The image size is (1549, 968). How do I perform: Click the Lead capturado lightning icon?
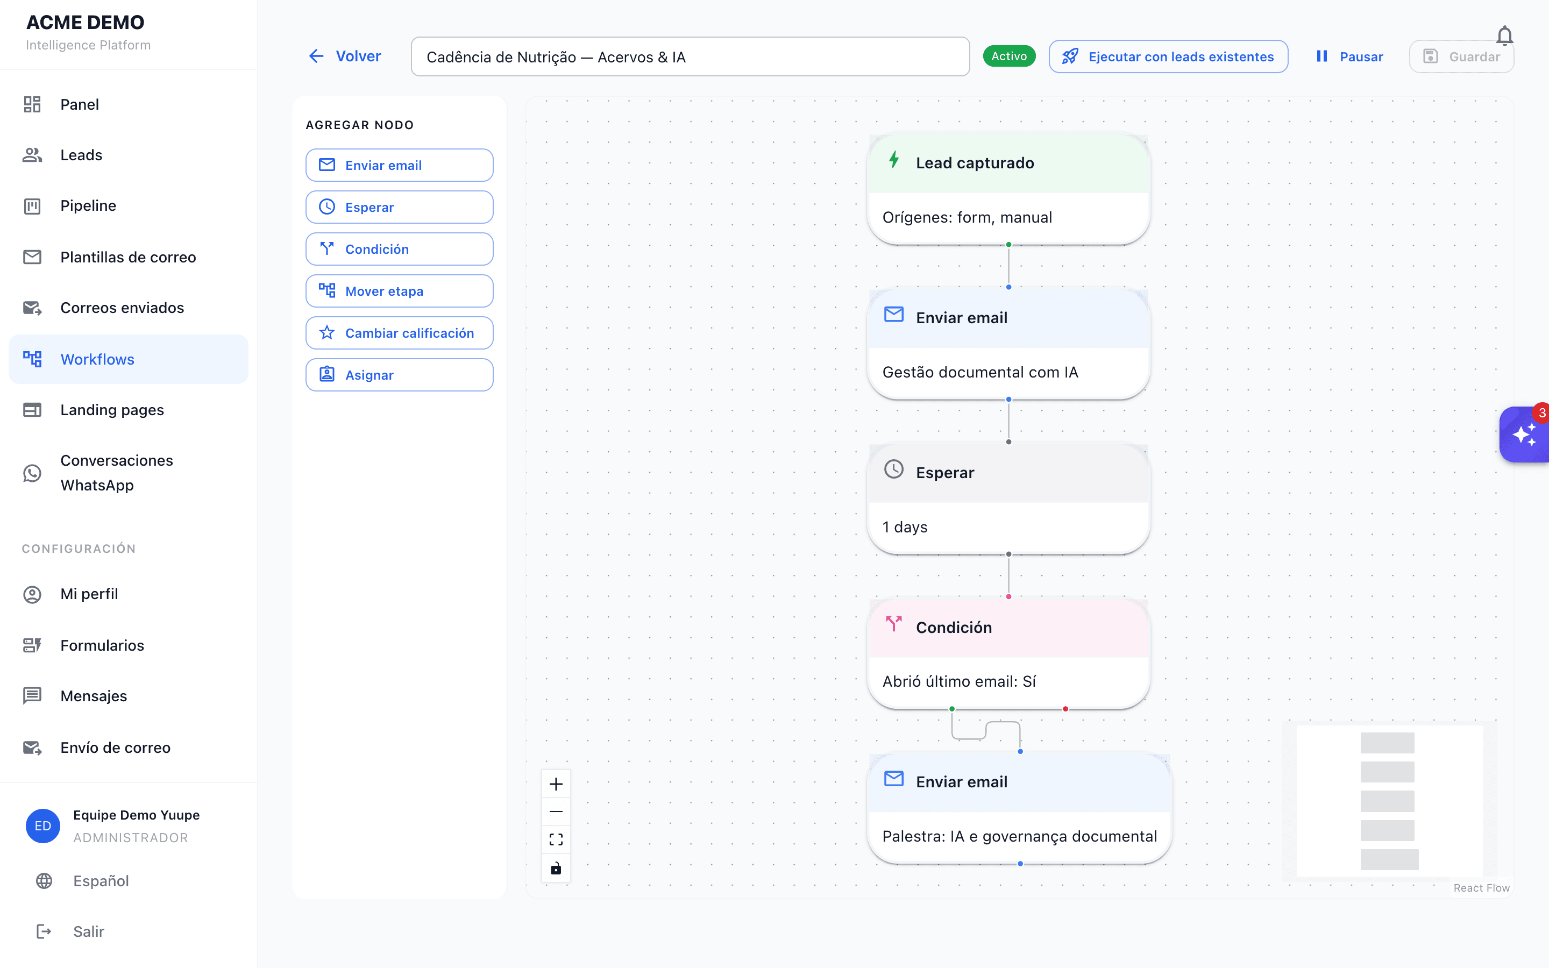point(893,160)
